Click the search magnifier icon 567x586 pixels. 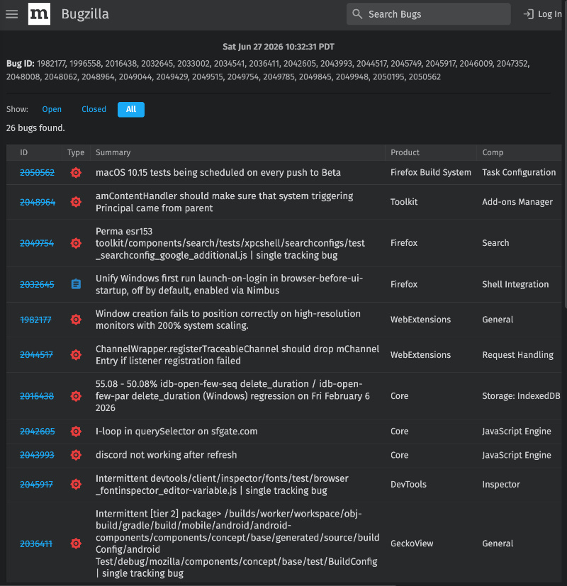(x=357, y=14)
